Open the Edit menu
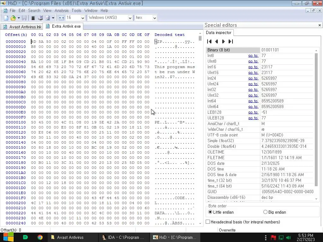This screenshot has width=323, height=242. click(x=22, y=10)
